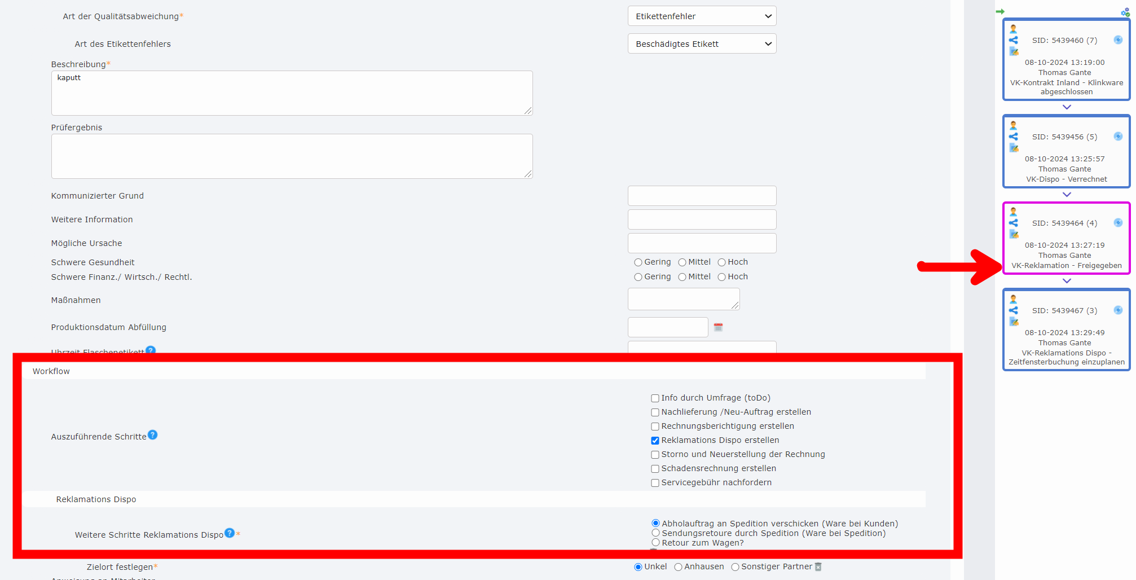Open the calendar picker for Produktionsdatum Abfüllung
1136x580 pixels.
tap(718, 327)
